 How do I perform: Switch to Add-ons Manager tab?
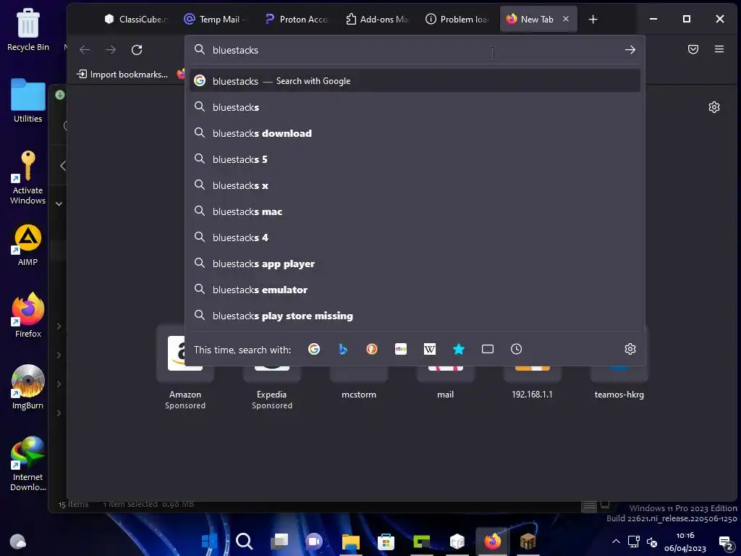377,20
